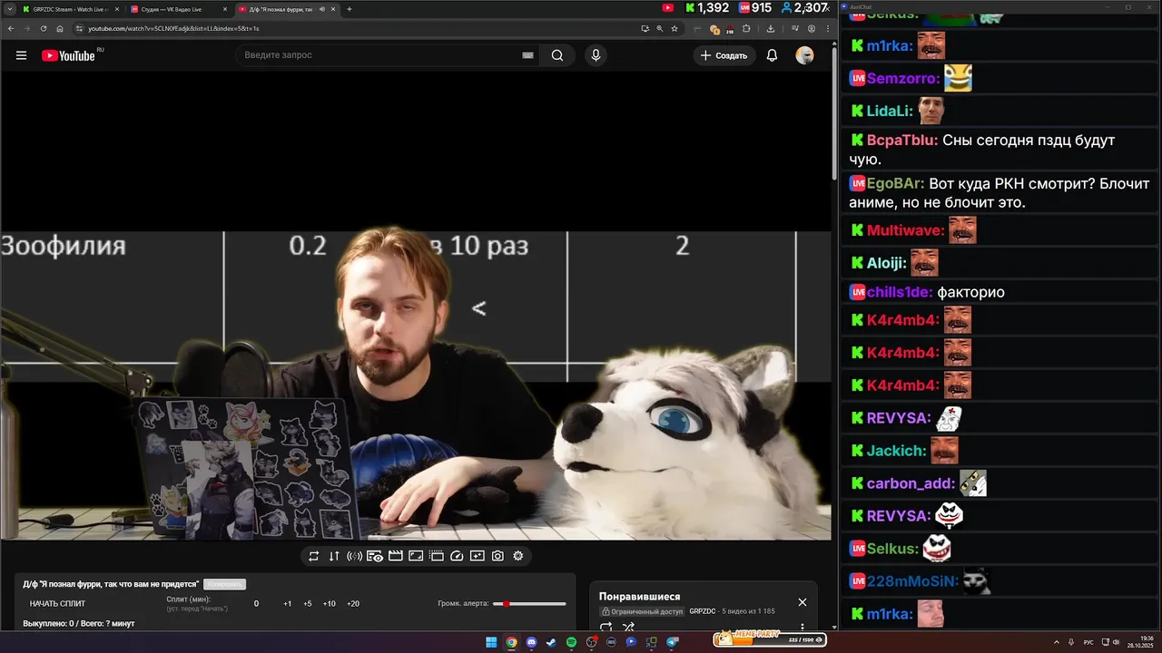The image size is (1162, 653).
Task: Bookmark this page with star icon
Action: (x=675, y=28)
